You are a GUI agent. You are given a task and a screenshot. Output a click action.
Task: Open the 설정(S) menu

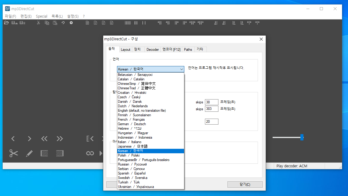point(73,16)
